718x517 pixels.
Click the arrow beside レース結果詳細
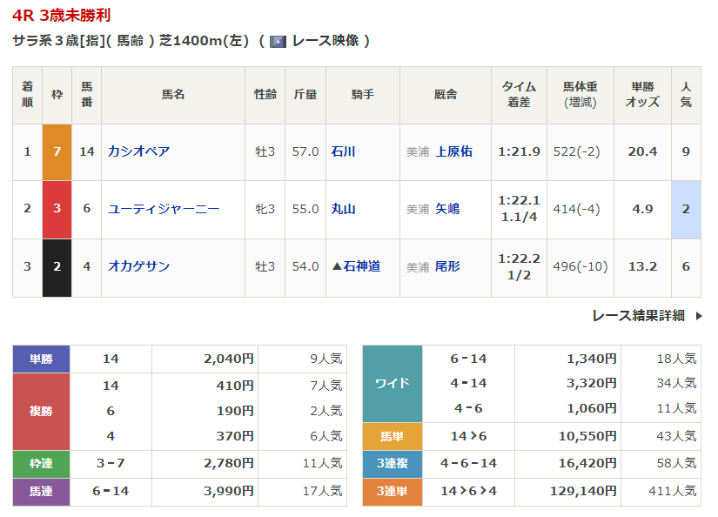tap(698, 316)
